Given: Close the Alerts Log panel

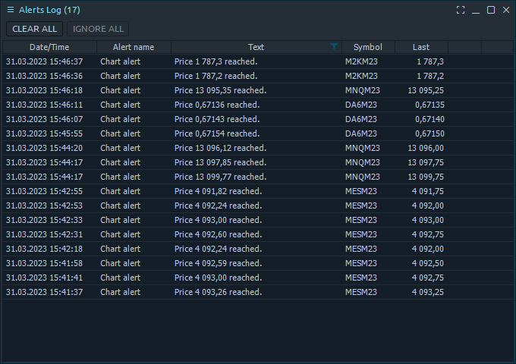Looking at the screenshot, I should point(506,10).
